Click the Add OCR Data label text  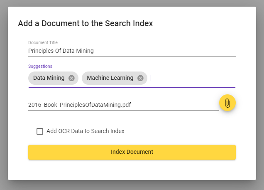[86, 131]
